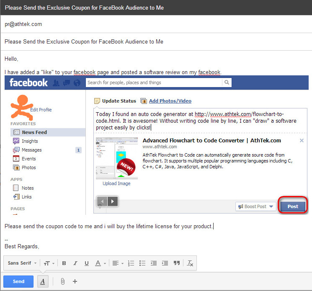
Task: Click the Best Regards signature line
Action: 22,247
